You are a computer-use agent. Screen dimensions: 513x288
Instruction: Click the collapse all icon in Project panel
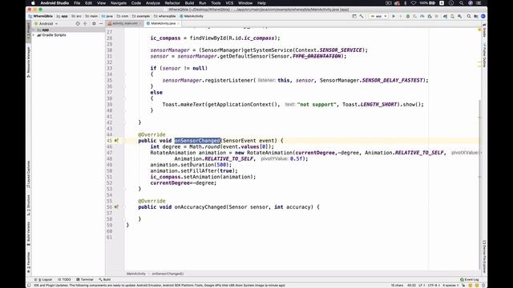(85, 23)
